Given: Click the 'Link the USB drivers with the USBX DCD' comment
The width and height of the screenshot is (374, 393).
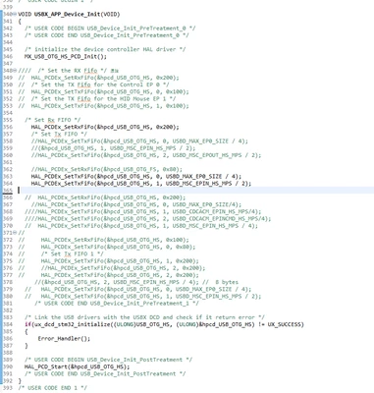Looking at the screenshot, I should [144, 317].
